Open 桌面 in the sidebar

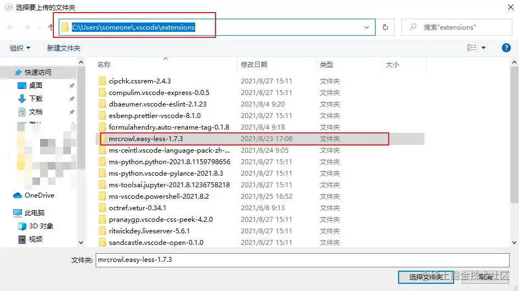tap(35, 85)
